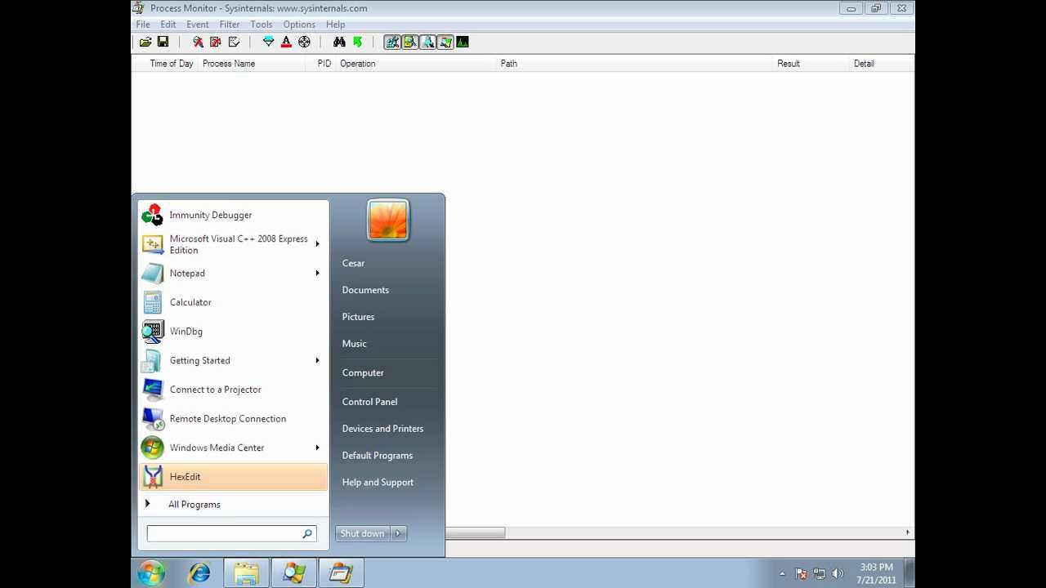
Task: Click the user account flower picture
Action: [388, 221]
